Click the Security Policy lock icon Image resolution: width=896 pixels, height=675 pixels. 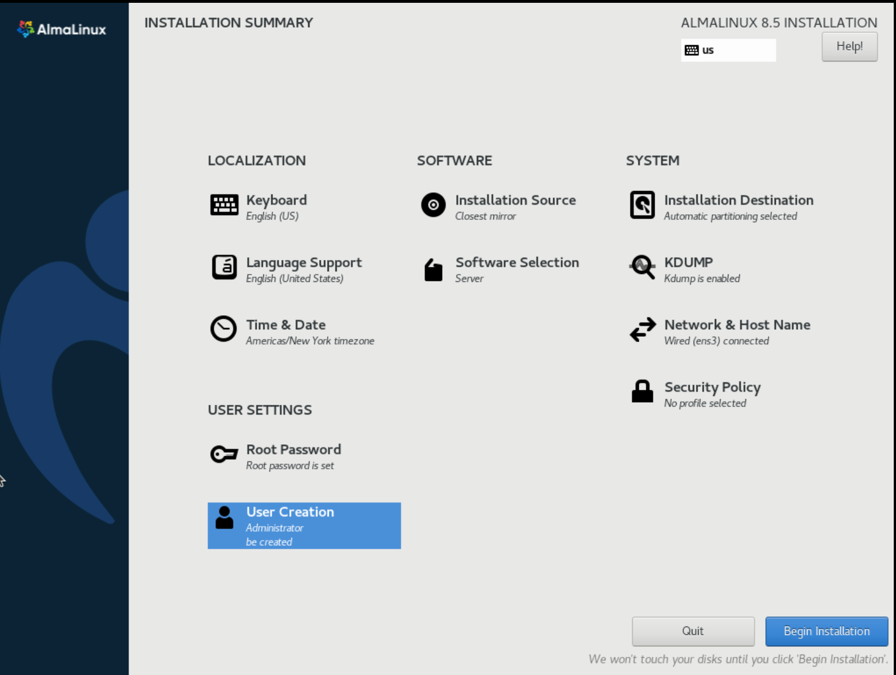[642, 391]
